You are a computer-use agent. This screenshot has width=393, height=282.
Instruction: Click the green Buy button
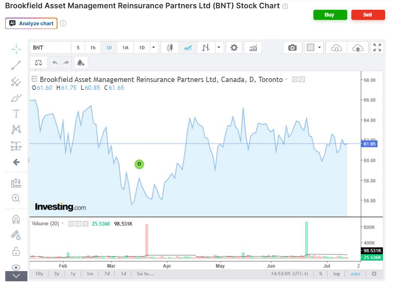click(x=330, y=15)
